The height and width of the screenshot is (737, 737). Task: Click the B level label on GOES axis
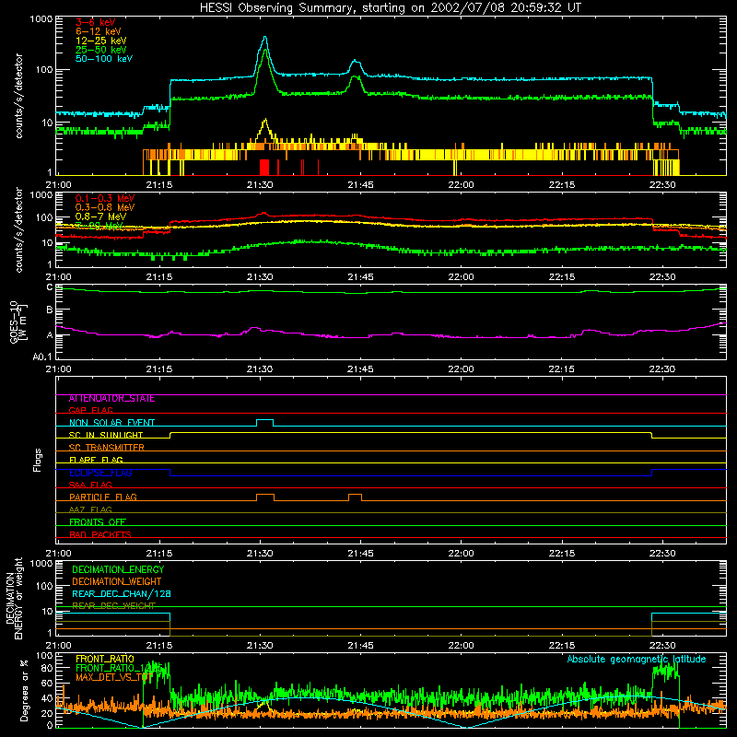click(x=50, y=310)
